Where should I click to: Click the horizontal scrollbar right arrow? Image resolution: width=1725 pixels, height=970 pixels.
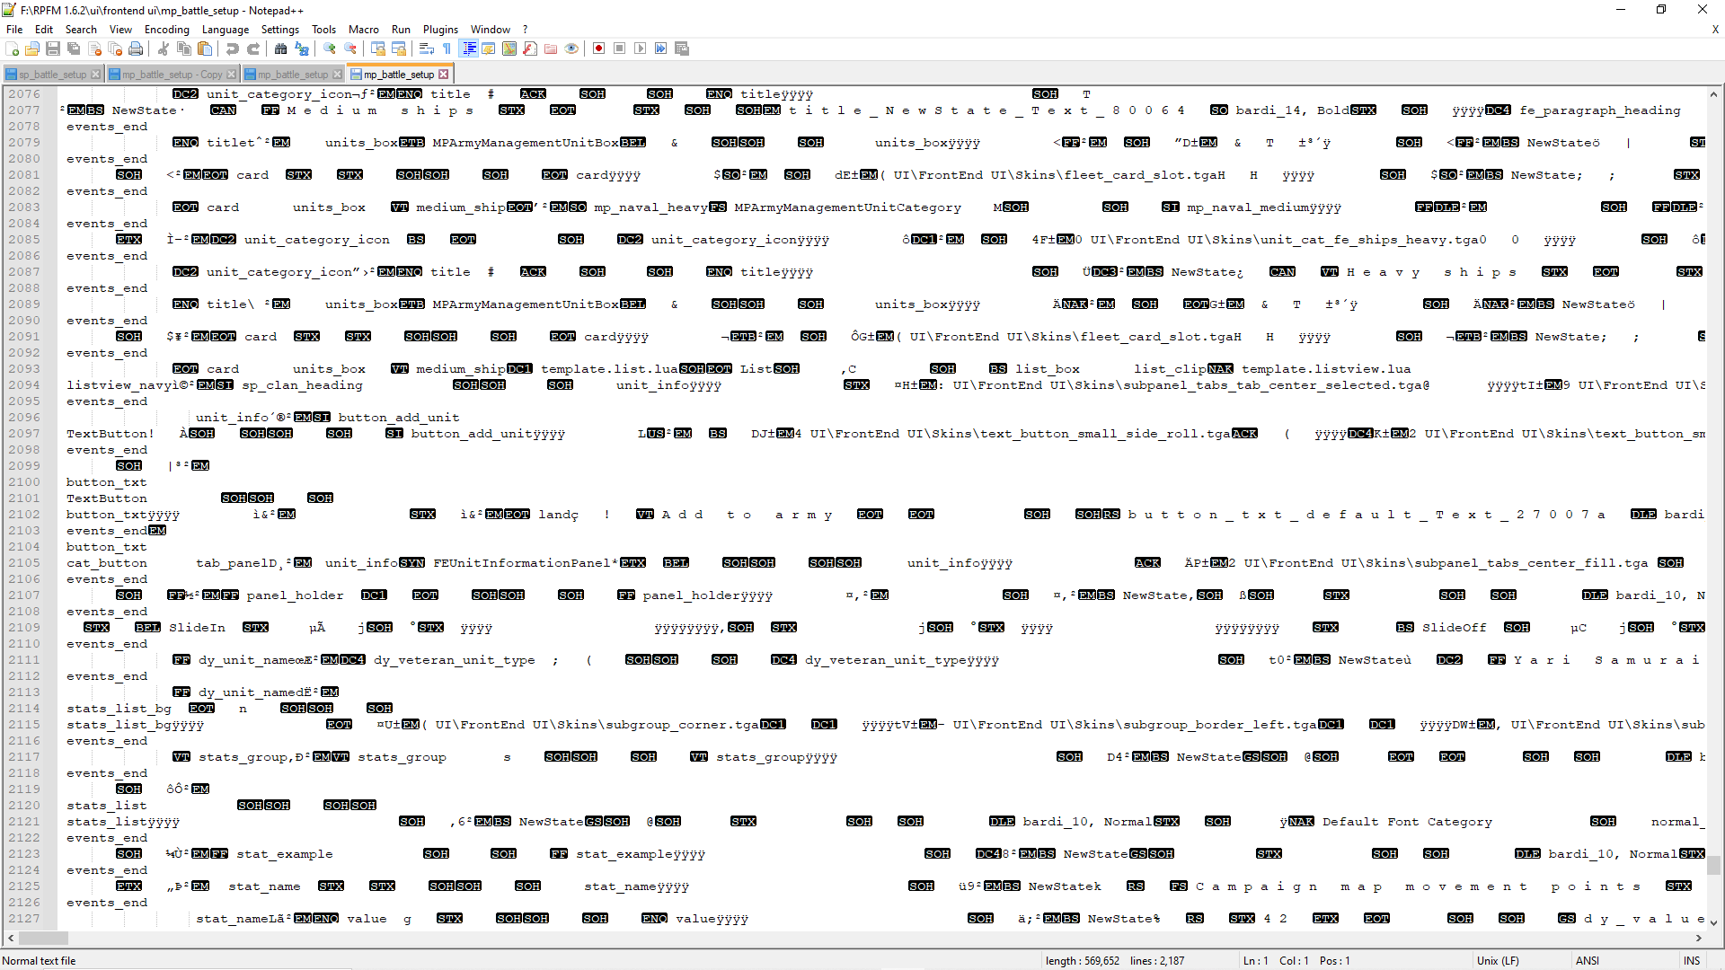pos(1699,938)
